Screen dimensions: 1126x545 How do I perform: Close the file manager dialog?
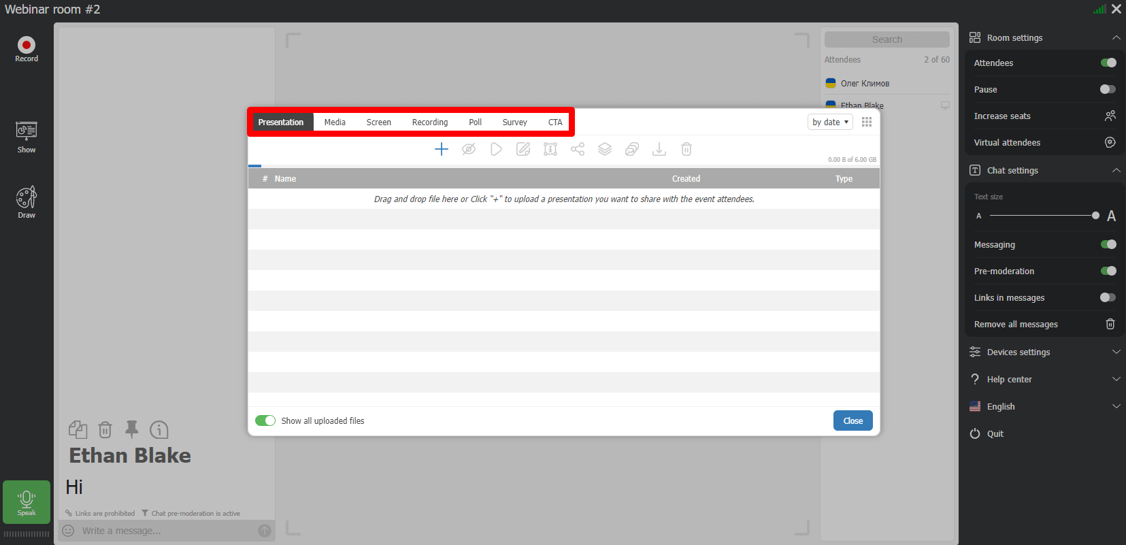(x=852, y=420)
